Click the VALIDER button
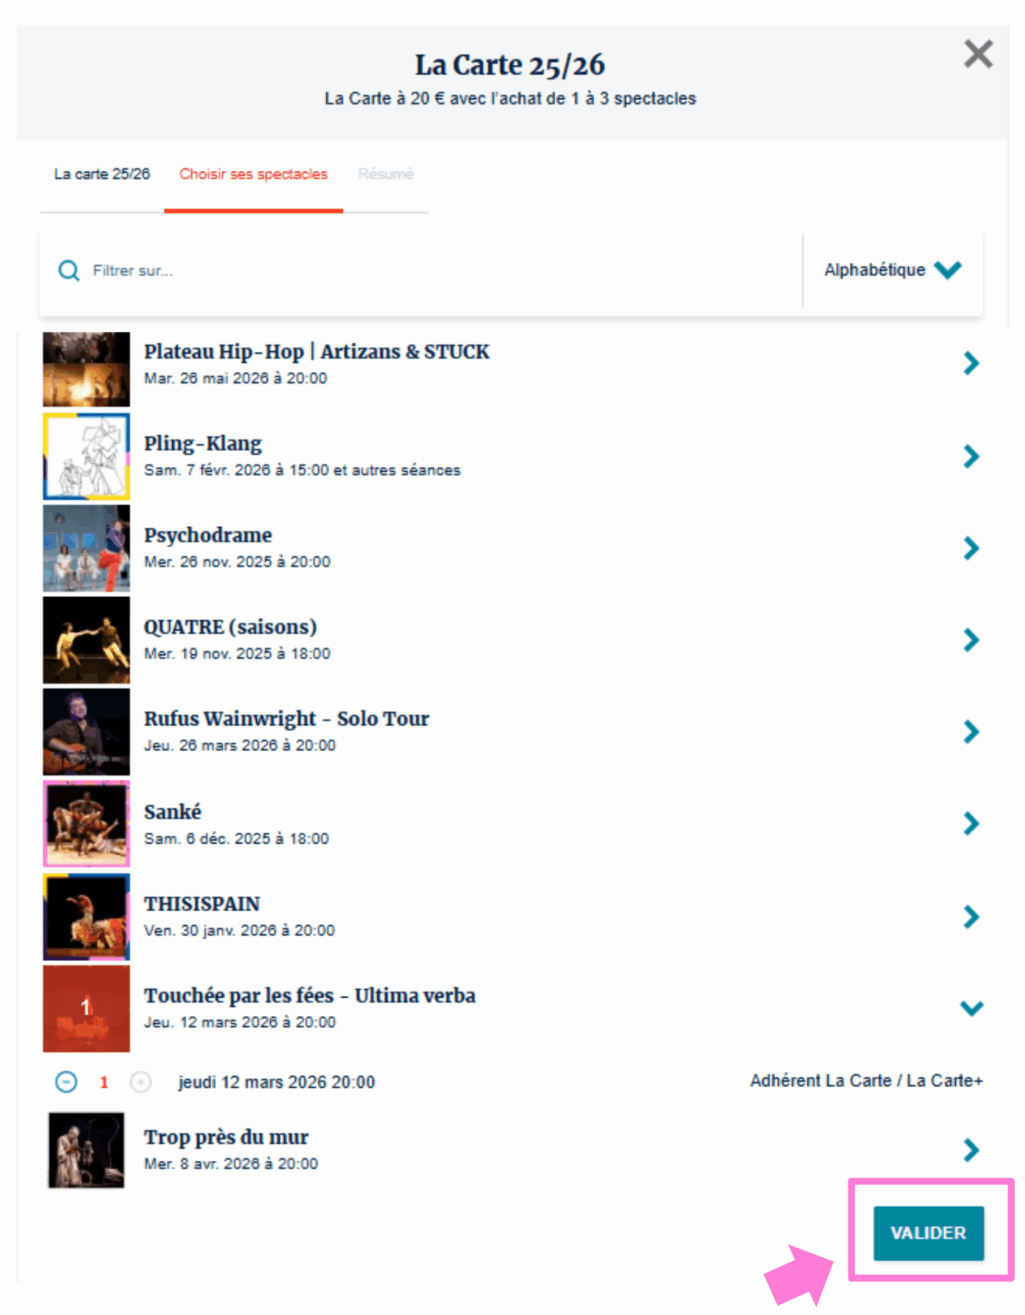This screenshot has width=1025, height=1315. pyautogui.click(x=928, y=1233)
